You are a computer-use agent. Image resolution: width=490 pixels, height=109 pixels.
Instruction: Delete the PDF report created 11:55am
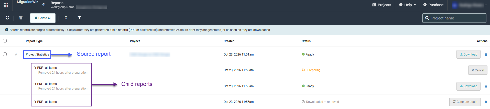point(486,102)
